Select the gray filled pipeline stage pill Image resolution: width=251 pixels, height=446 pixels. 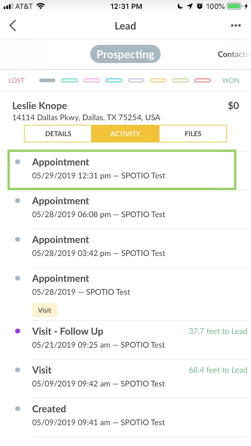(47, 81)
